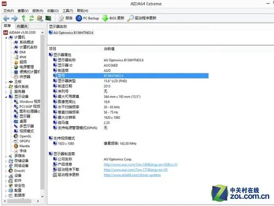
Task: Expand the 存储设备 tree node
Action: (6, 161)
